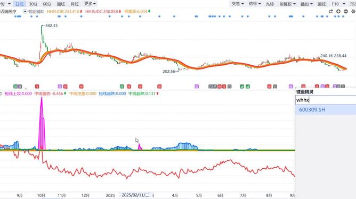
Task: Click the 6月 axis label
Action: point(220,195)
